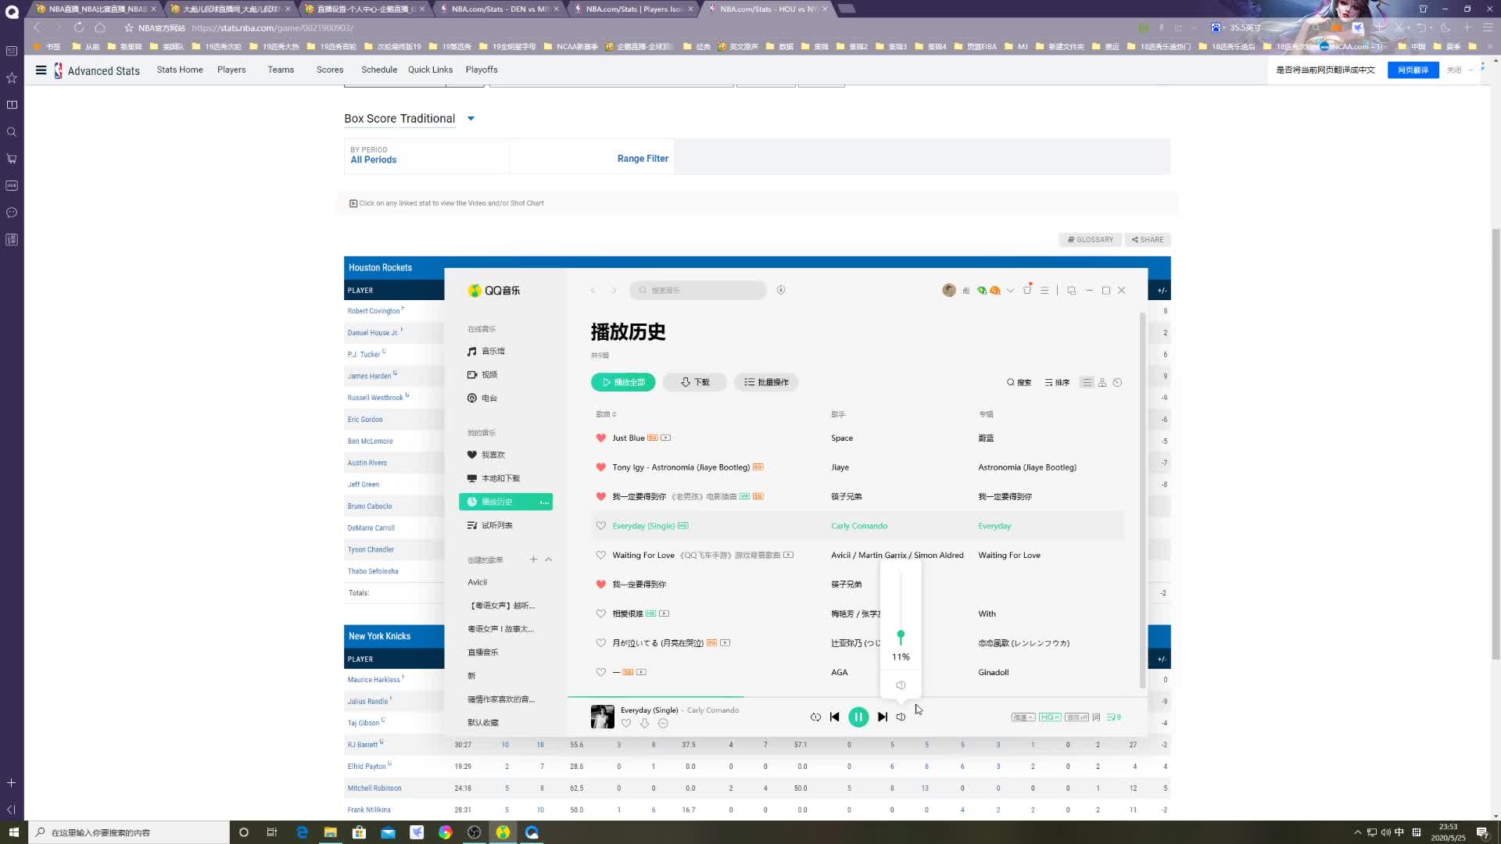Download the current song from player bar

(644, 724)
